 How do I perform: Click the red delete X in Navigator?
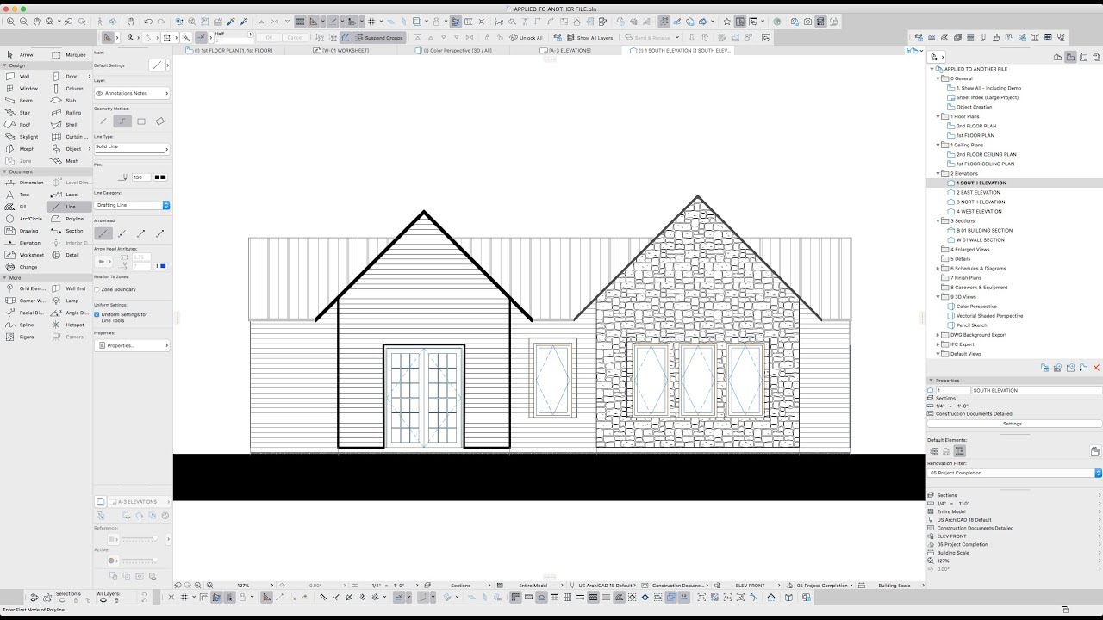[x=1096, y=368]
